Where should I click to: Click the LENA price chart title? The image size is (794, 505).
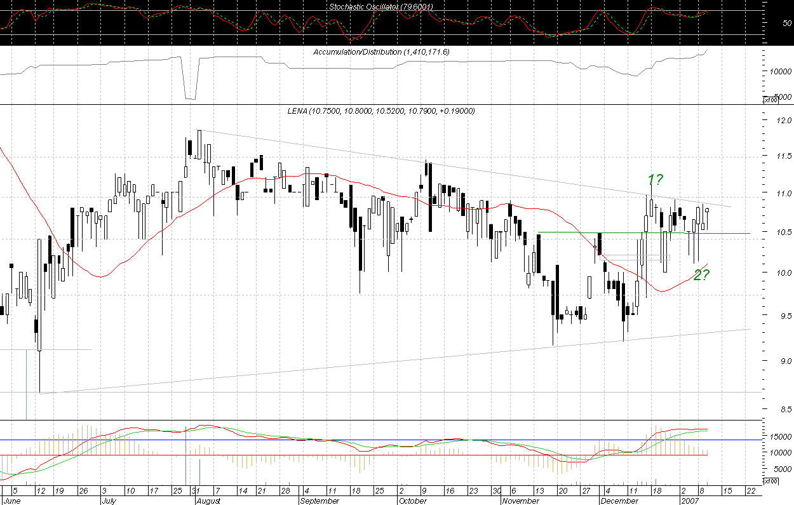(x=381, y=111)
